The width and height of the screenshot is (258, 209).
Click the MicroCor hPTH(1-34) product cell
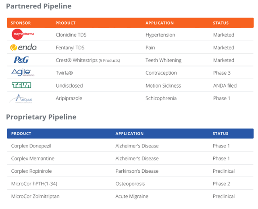[34, 184]
